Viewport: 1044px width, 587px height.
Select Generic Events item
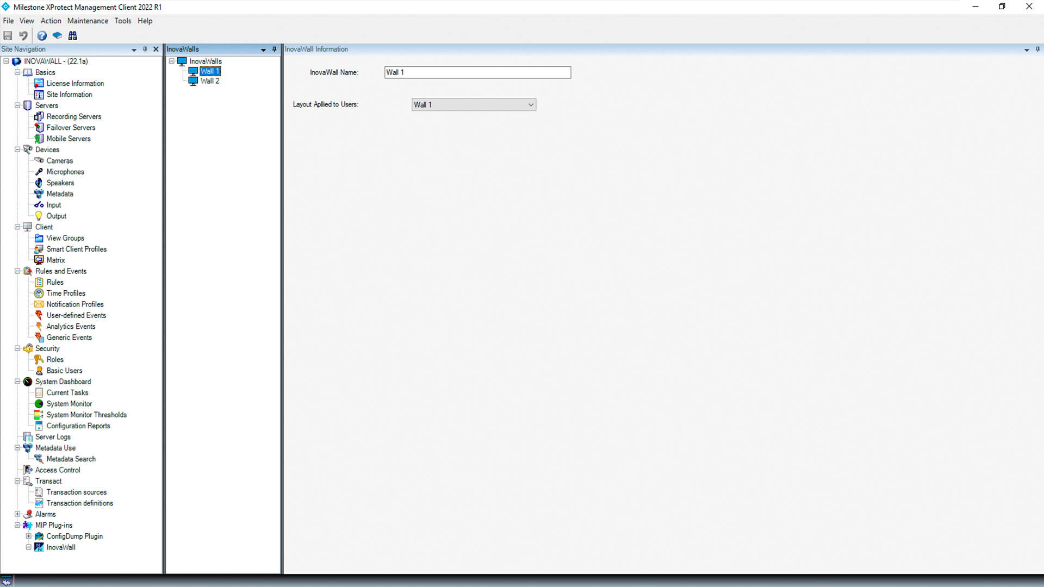click(x=69, y=338)
